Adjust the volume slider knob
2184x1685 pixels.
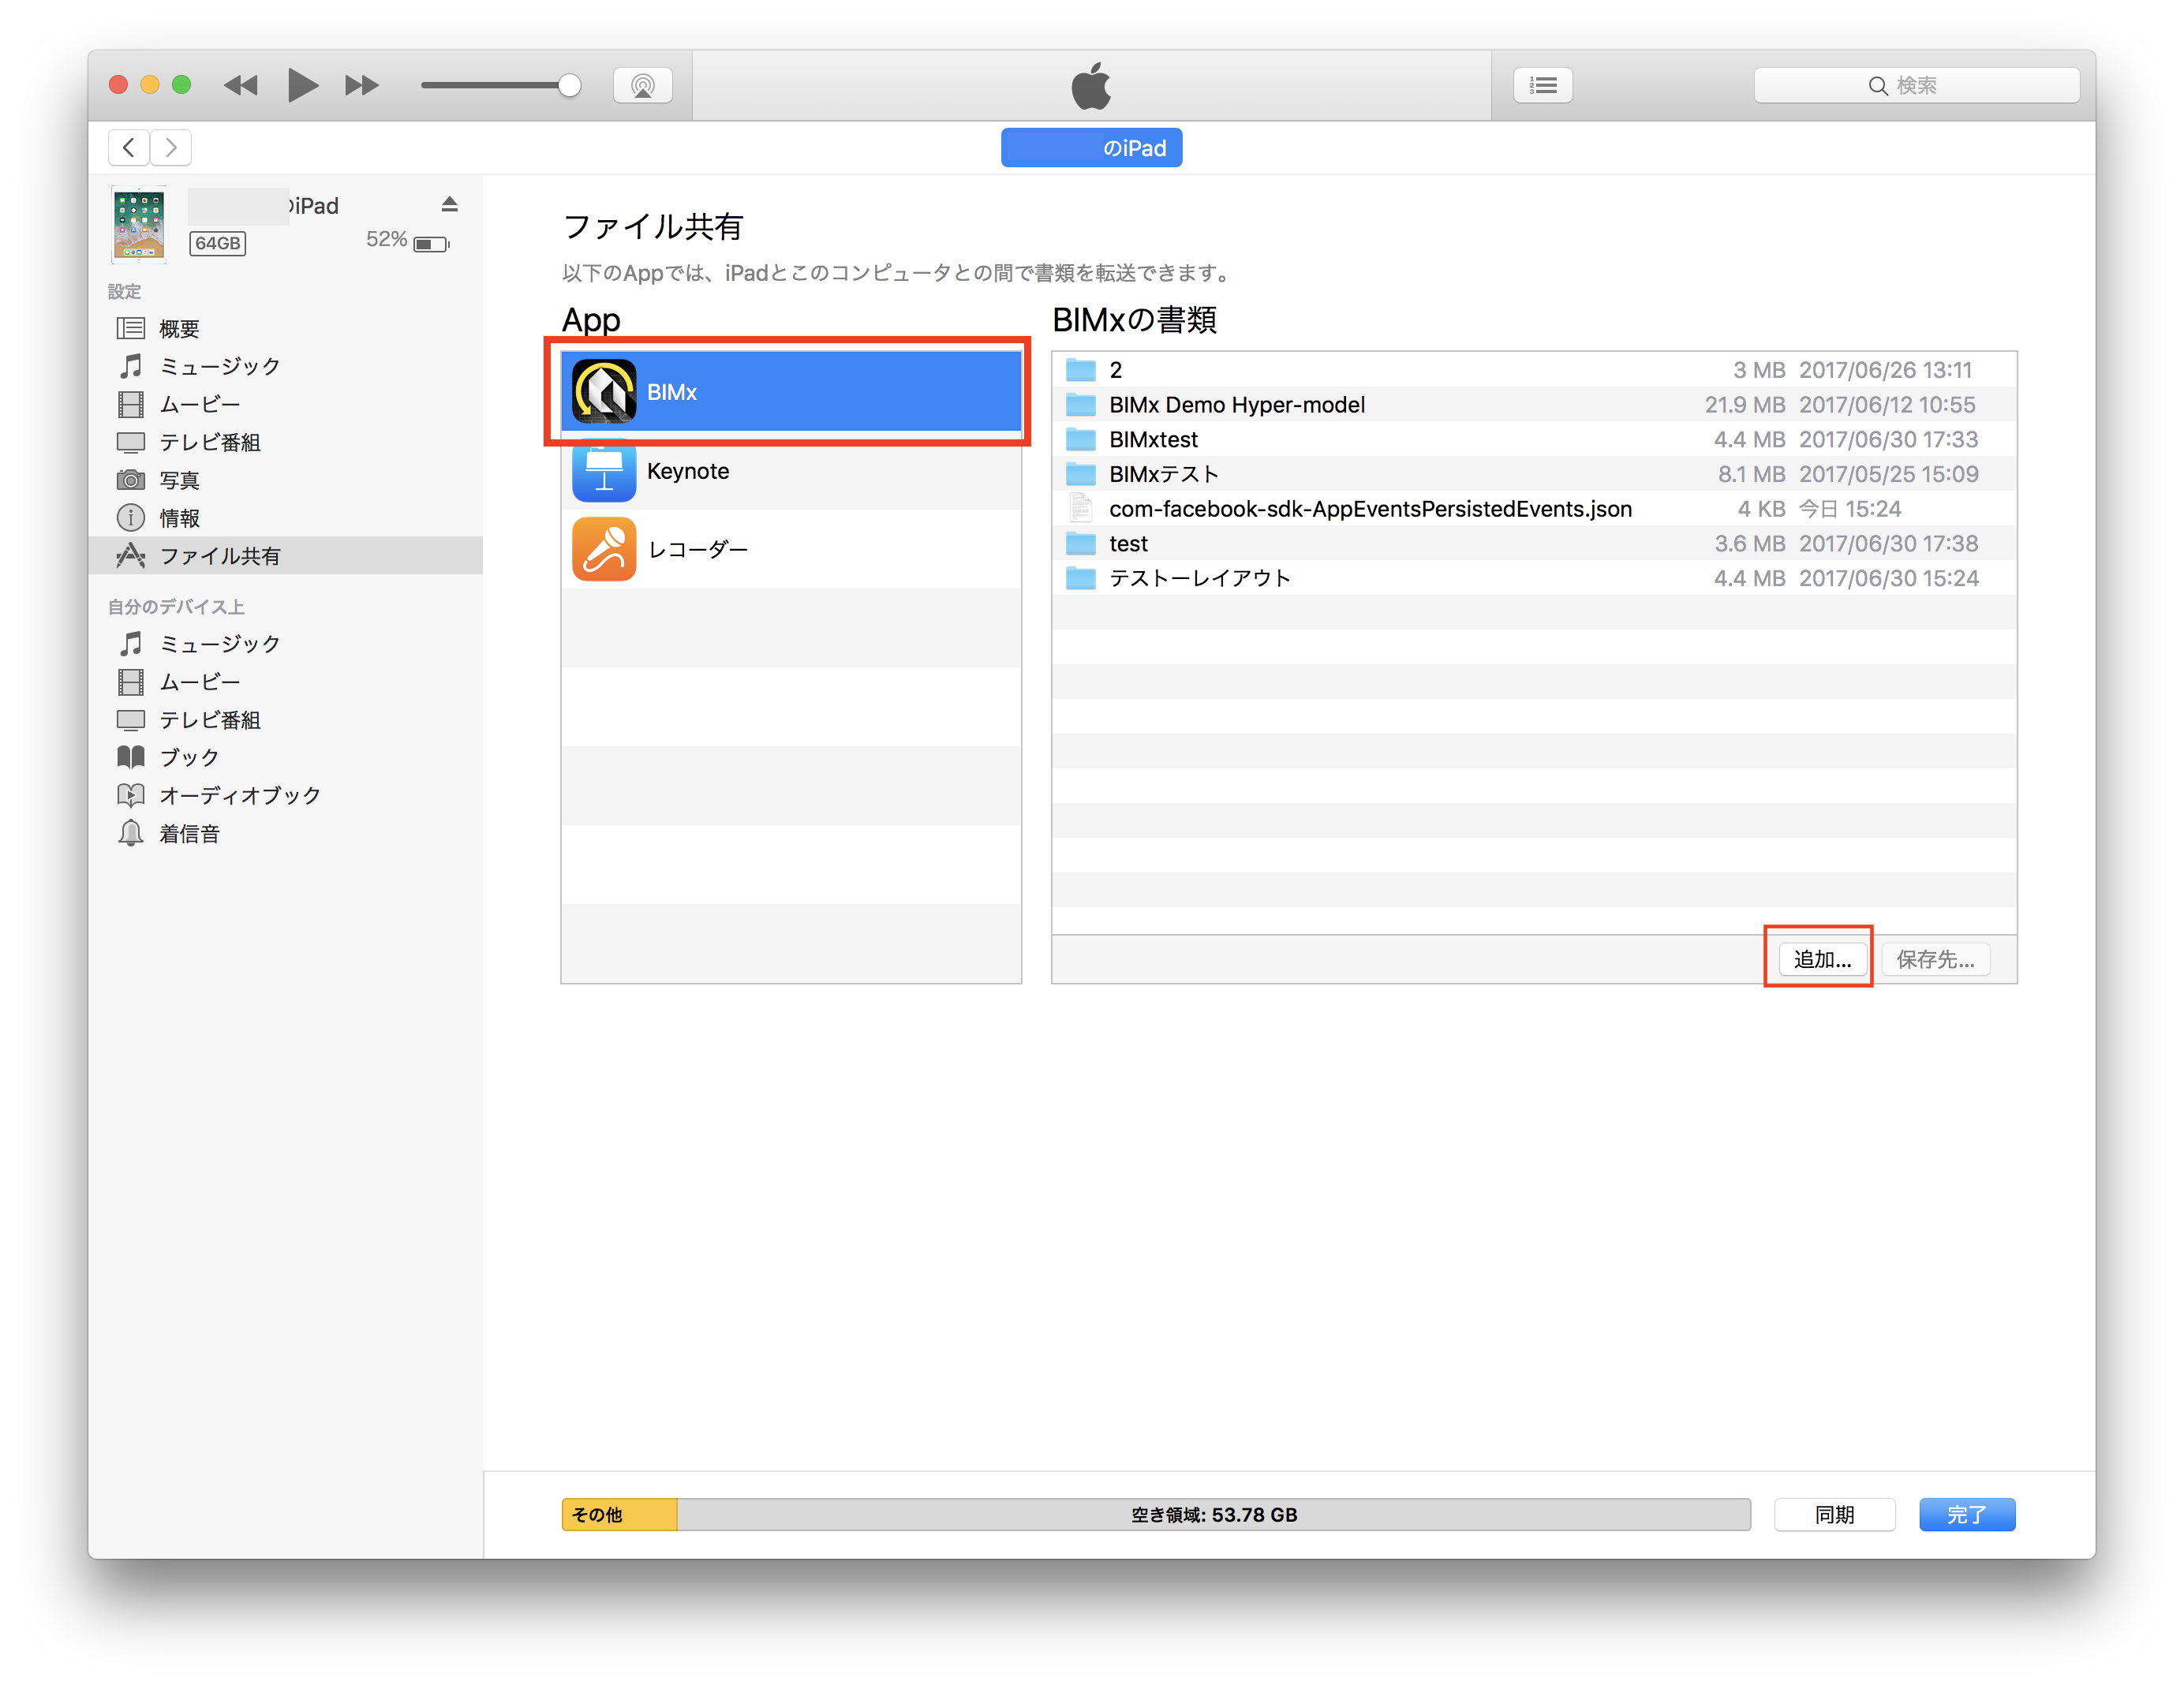[x=569, y=85]
